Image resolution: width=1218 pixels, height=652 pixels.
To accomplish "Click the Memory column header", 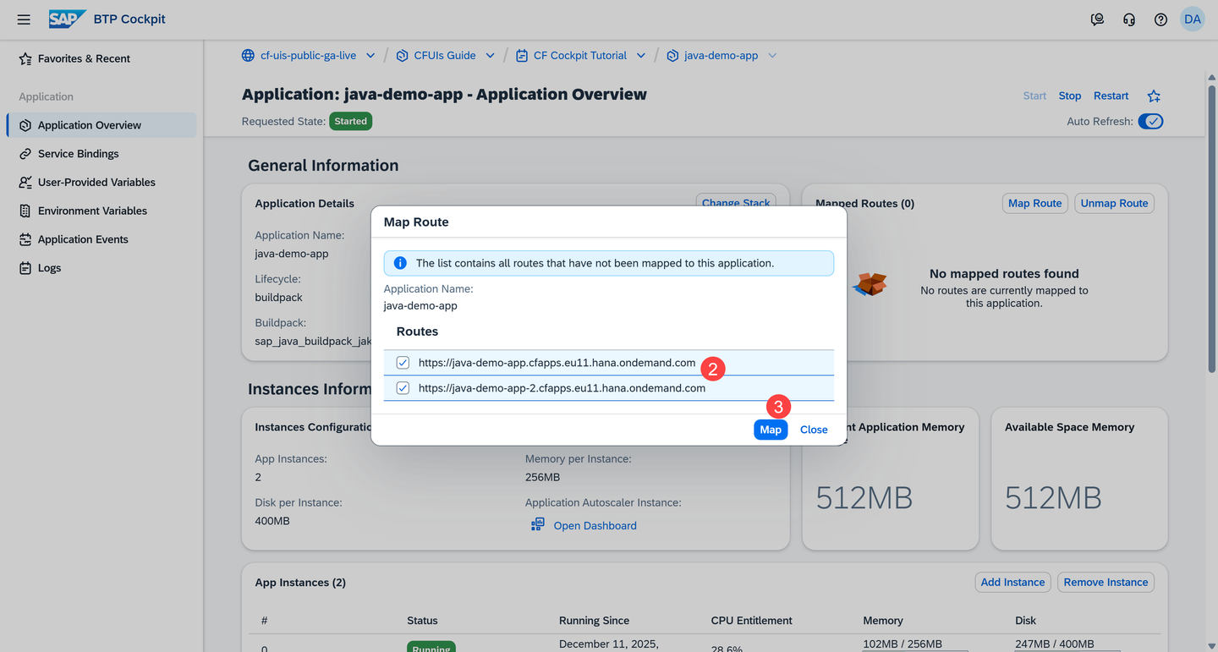I will click(883, 621).
